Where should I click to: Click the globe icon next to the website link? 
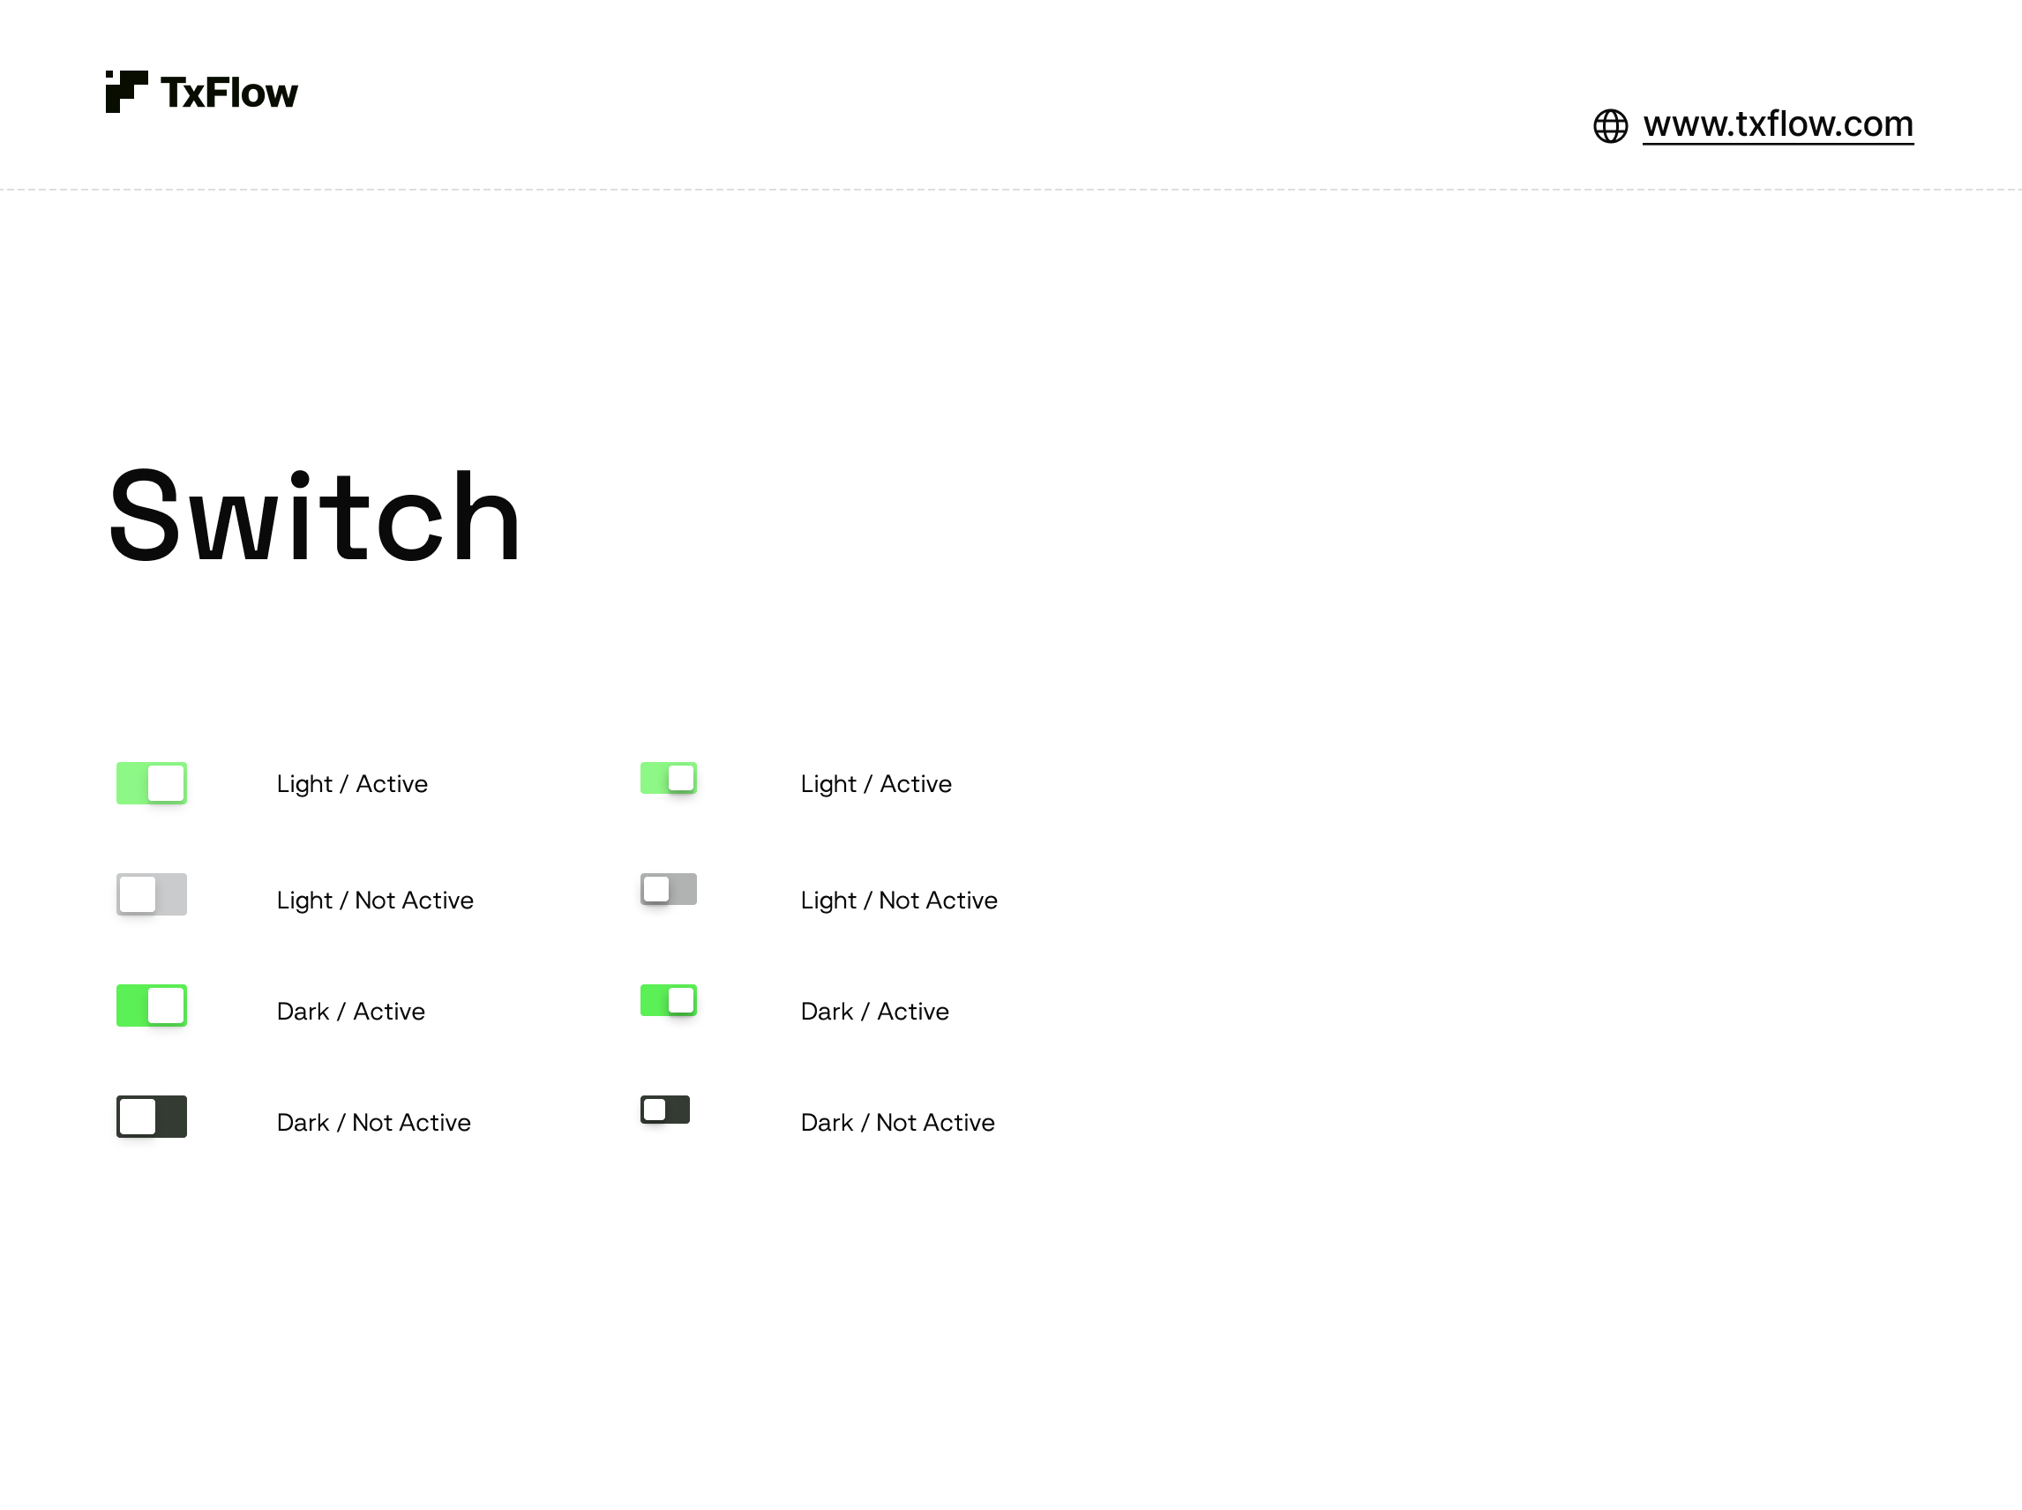coord(1613,125)
